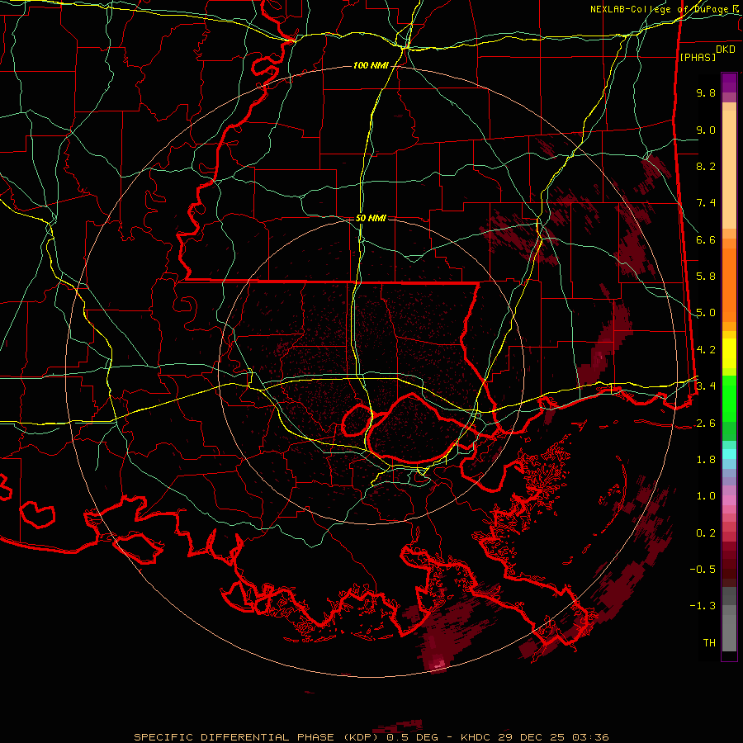Pick the green band beside 2.6
743x743 pixels.
click(729, 430)
